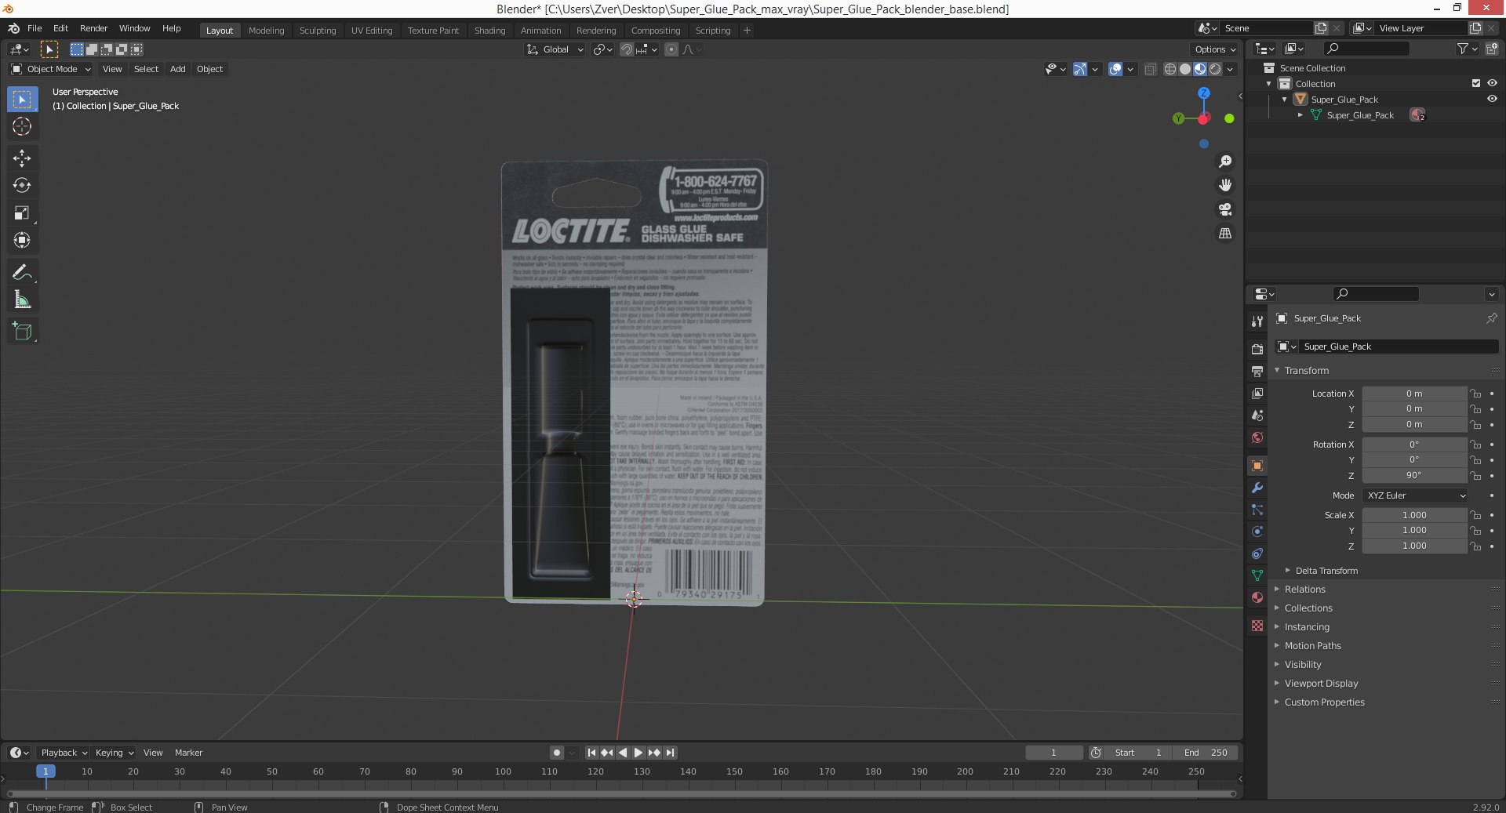This screenshot has height=813, width=1506.
Task: Open the Options dropdown in header
Action: [1215, 49]
